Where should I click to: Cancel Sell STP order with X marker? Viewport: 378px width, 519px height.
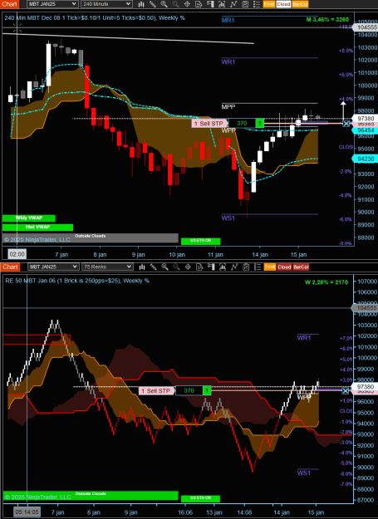[x=346, y=124]
